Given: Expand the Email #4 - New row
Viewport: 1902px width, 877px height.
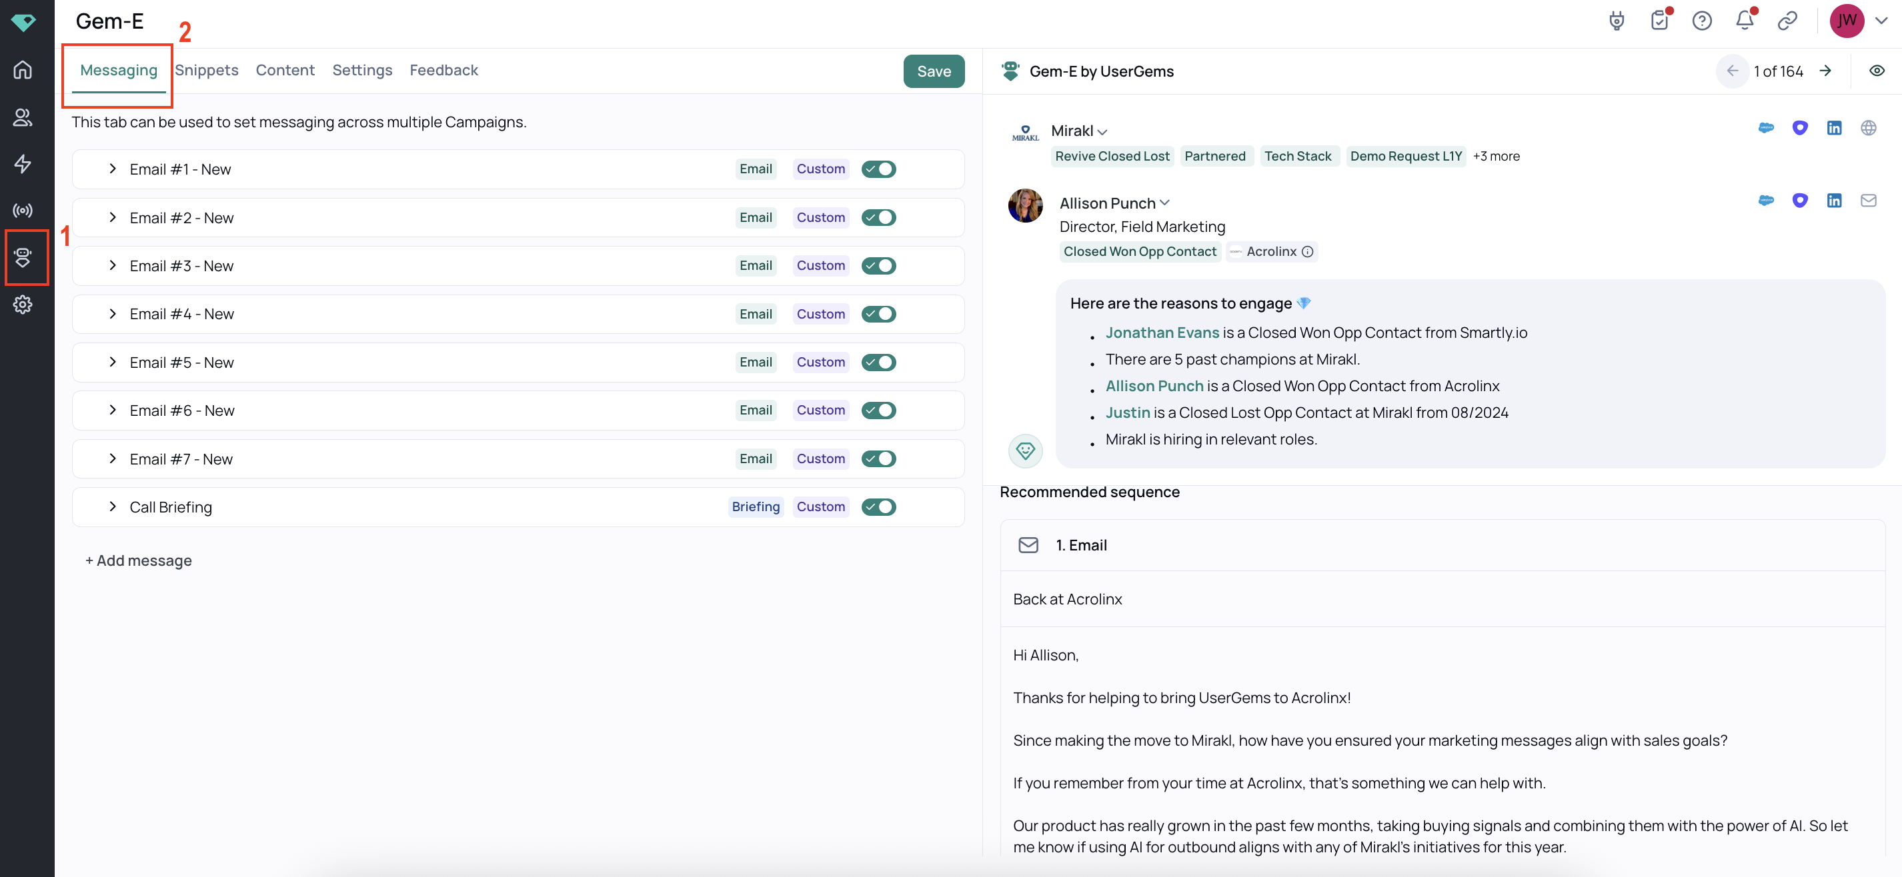Looking at the screenshot, I should tap(112, 315).
